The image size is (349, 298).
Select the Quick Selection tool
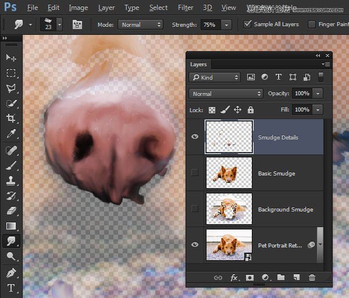[11, 103]
